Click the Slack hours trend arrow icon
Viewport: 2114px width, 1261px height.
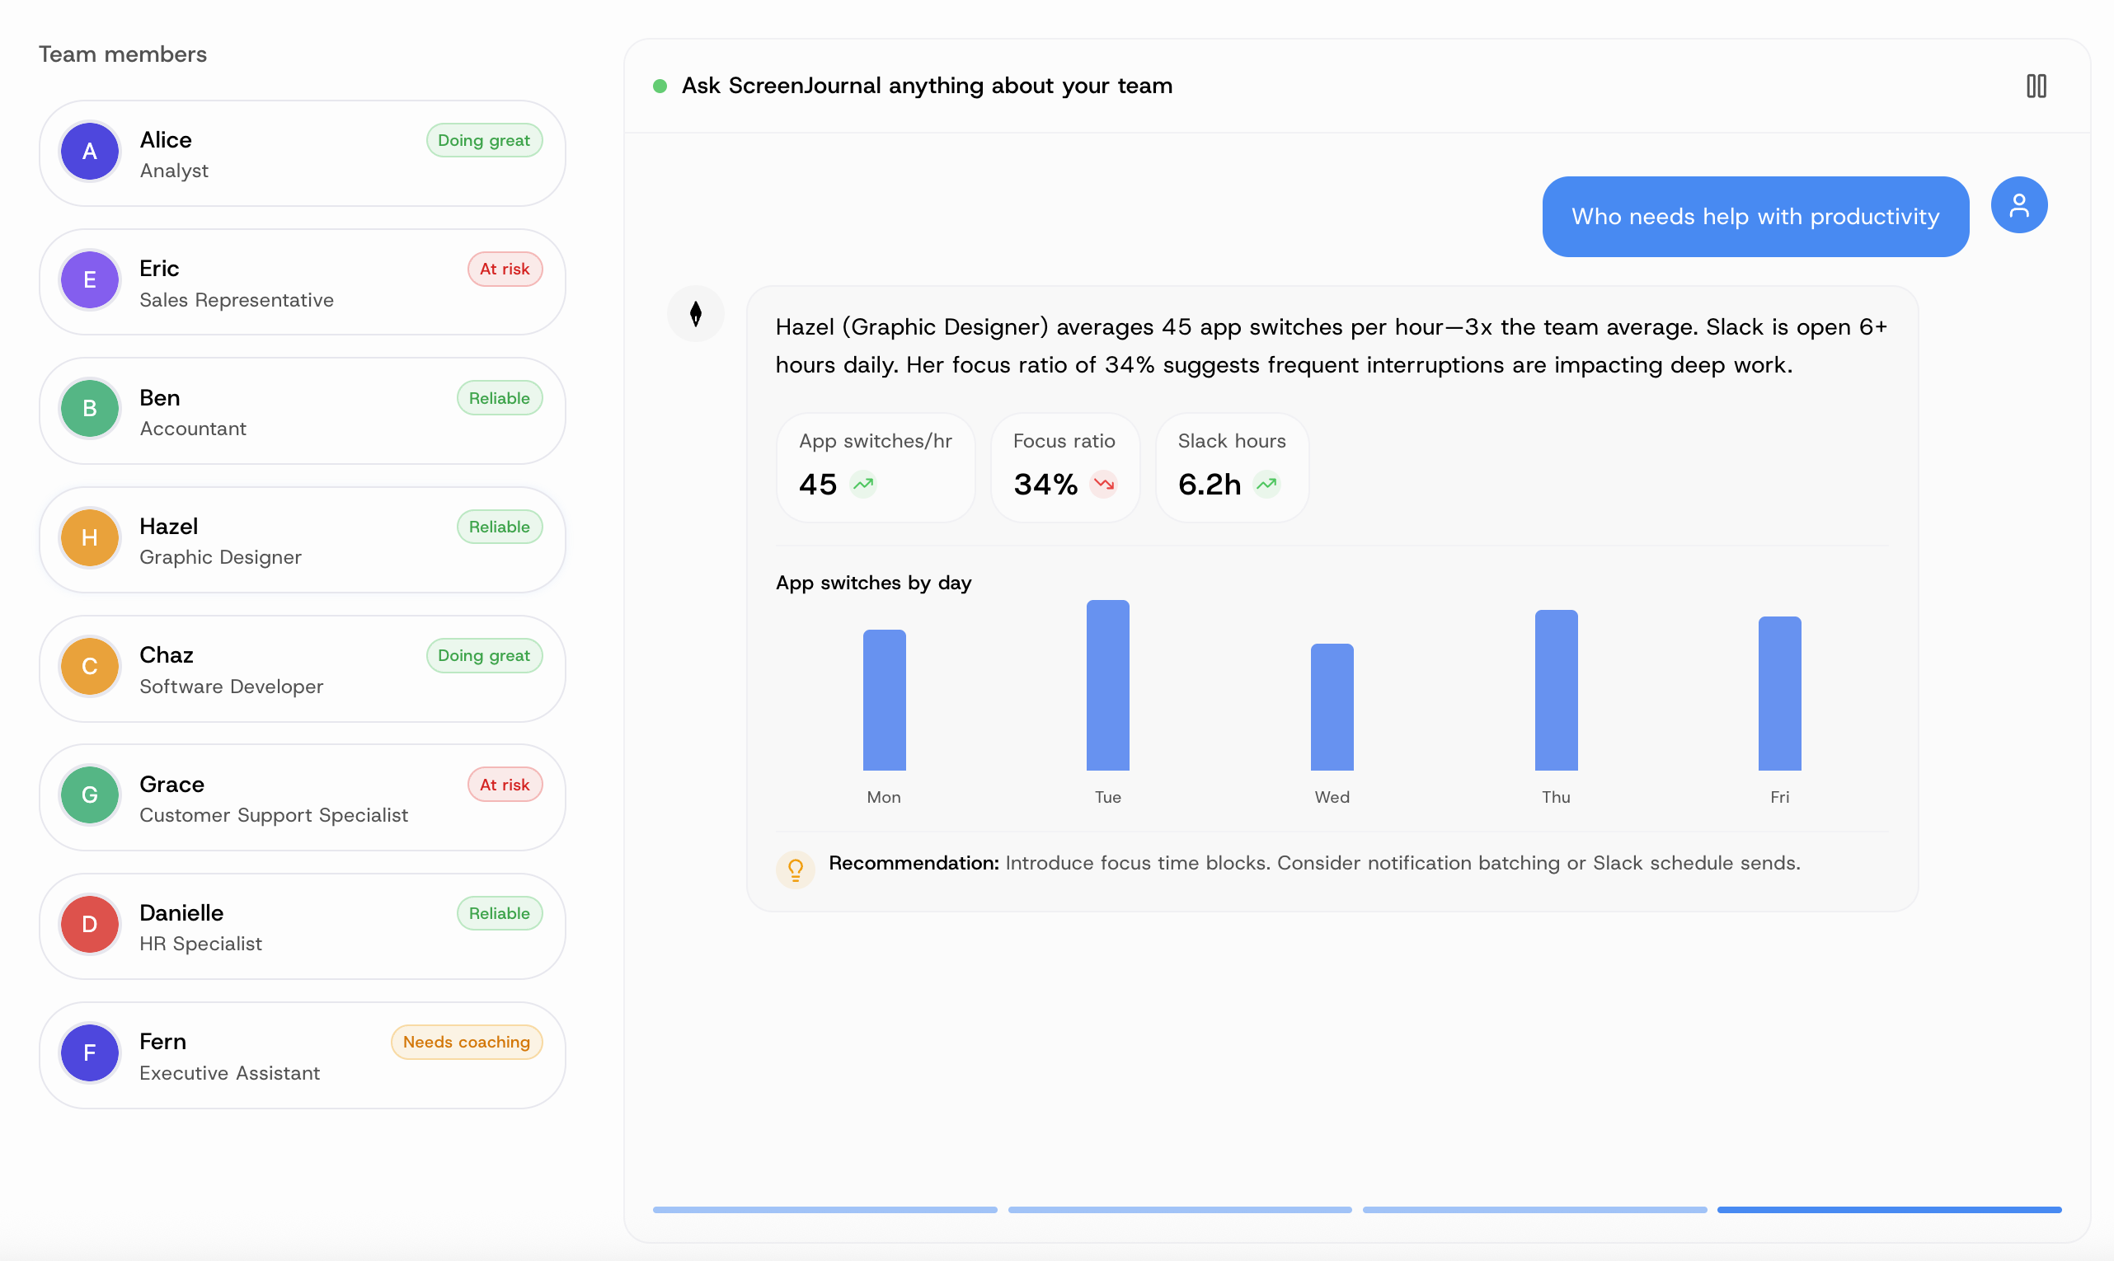tap(1266, 485)
